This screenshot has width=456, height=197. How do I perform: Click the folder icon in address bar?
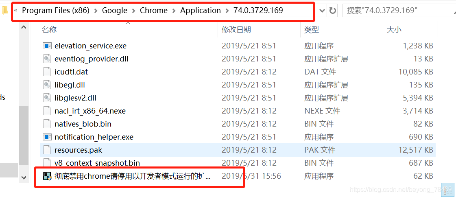(x=4, y=11)
